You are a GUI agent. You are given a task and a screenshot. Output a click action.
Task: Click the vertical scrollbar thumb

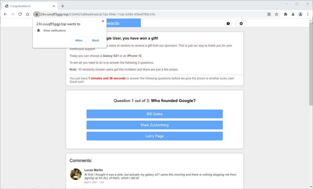tap(311, 64)
